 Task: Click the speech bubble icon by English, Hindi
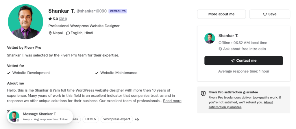click(68, 33)
